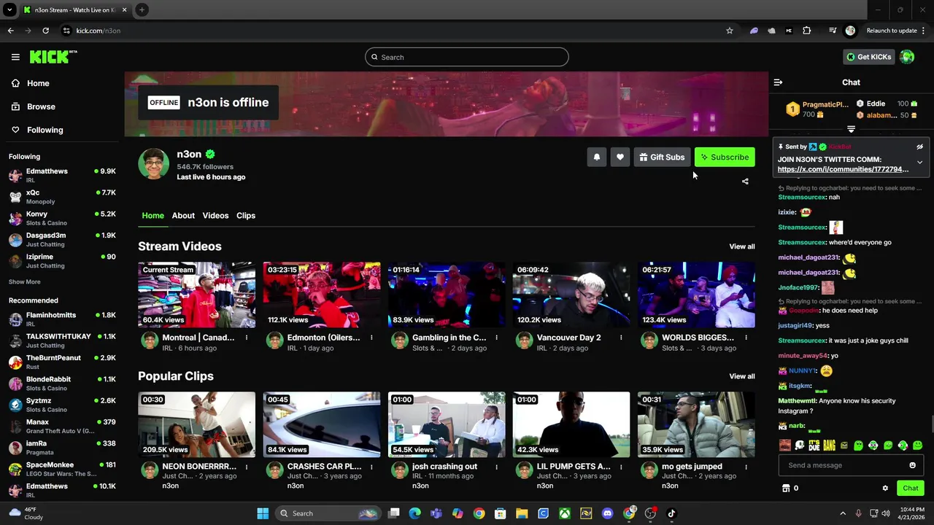Expand Show more in Following list
Screen dimensions: 934x525
(x=25, y=282)
